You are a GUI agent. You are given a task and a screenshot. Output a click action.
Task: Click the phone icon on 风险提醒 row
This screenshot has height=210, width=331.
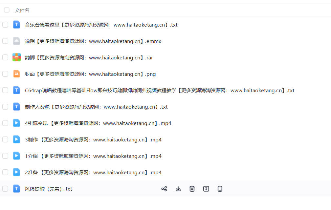pyautogui.click(x=220, y=189)
